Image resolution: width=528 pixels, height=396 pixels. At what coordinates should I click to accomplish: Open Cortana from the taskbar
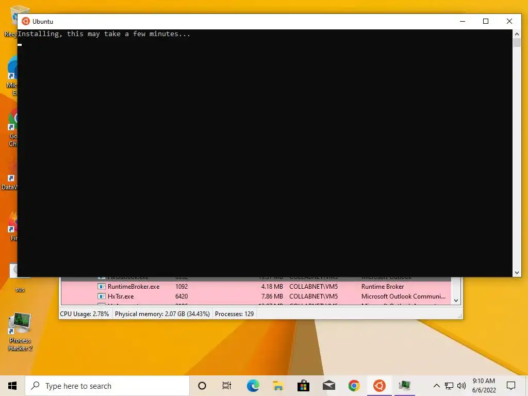tap(202, 386)
